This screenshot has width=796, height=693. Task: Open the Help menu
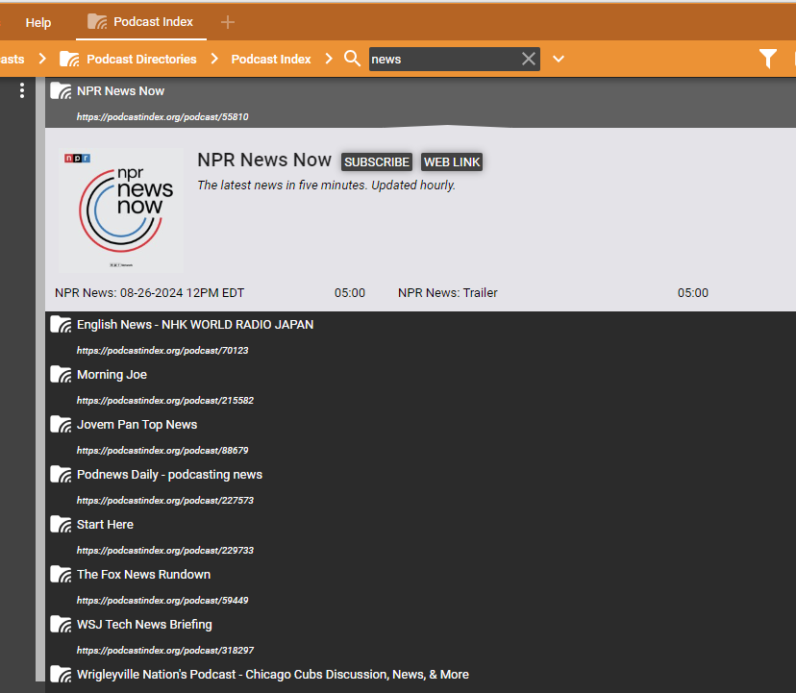(x=38, y=22)
